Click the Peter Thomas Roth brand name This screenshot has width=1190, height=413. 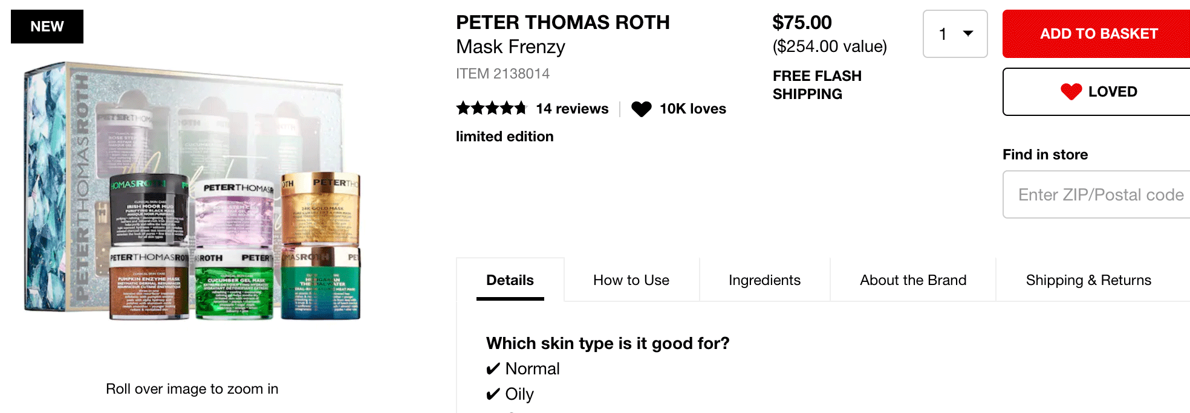pos(562,22)
